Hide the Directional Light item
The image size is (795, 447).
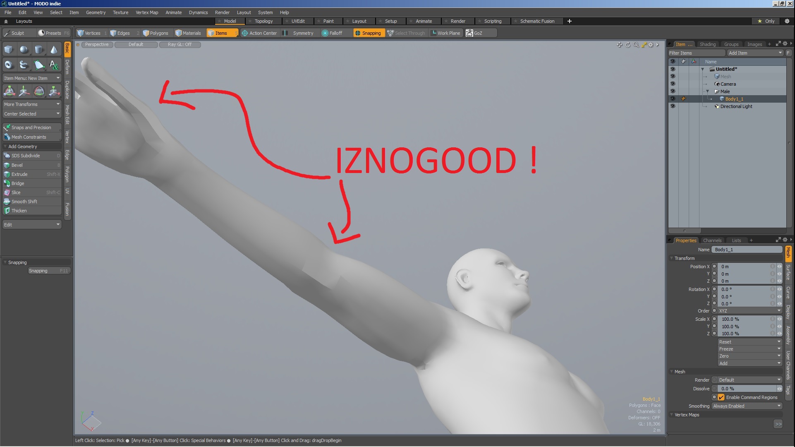coord(673,106)
